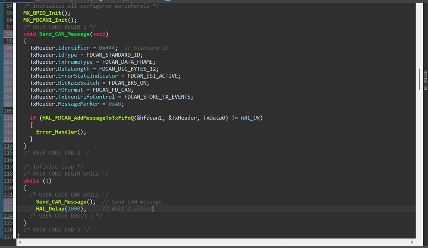Click the FDCAN_BRS_ON constant
The image size is (428, 248).
[128, 83]
